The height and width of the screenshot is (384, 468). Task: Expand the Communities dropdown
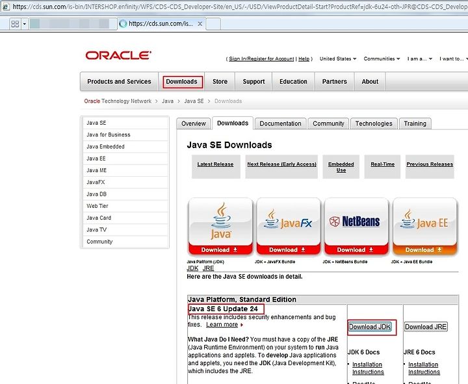382,58
